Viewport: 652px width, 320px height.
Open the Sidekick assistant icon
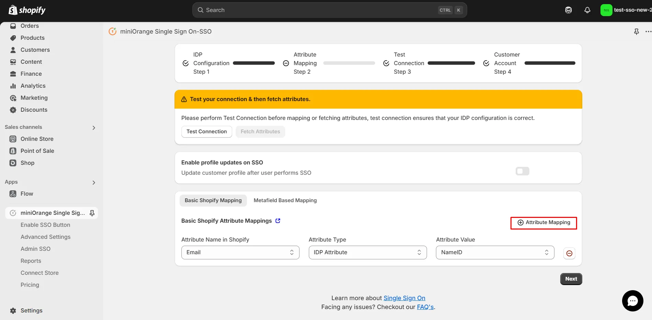(569, 10)
